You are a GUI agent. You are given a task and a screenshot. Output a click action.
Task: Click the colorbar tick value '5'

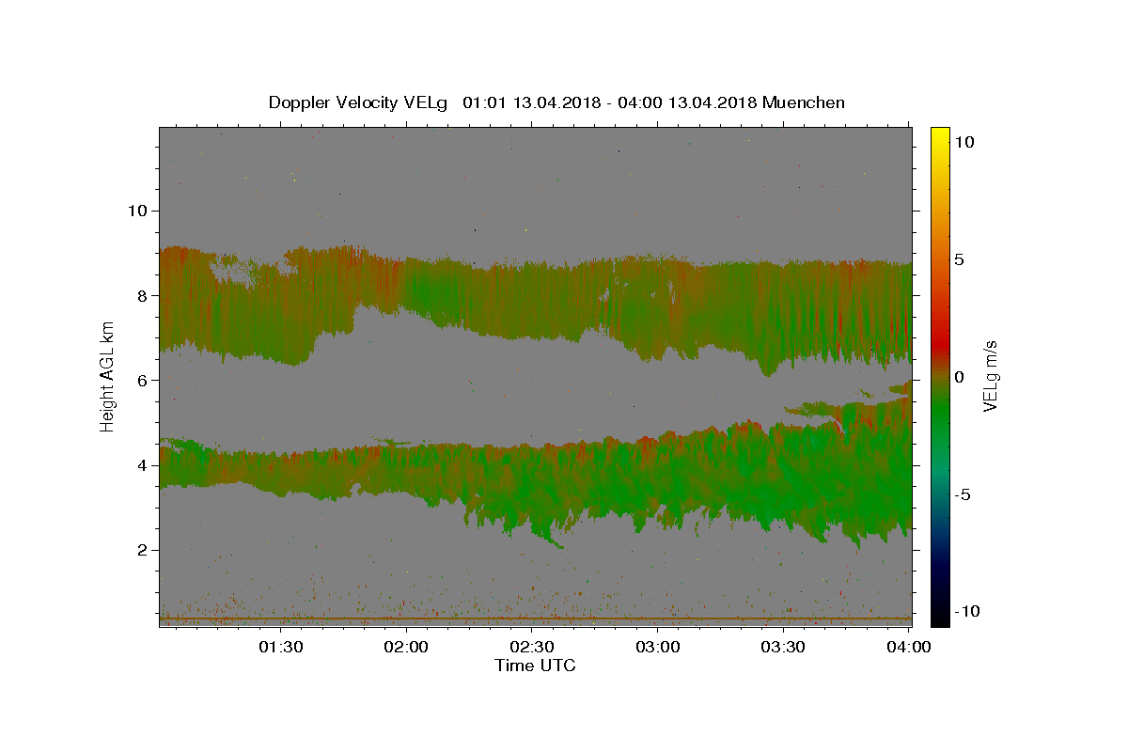click(961, 259)
